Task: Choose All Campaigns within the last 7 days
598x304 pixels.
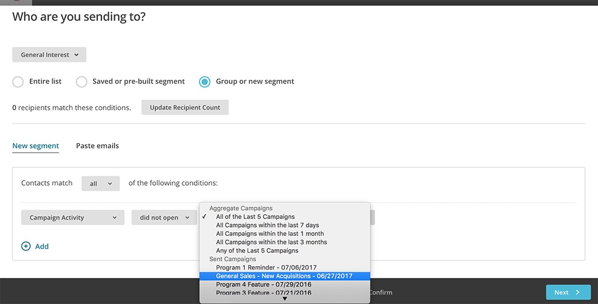Action: point(284,225)
